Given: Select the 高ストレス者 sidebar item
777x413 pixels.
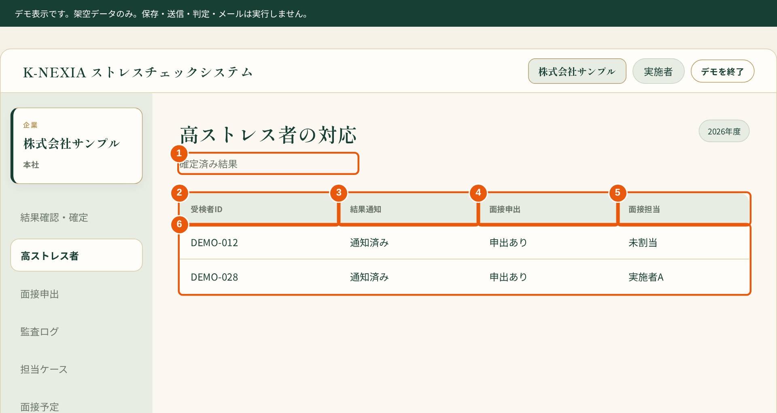Looking at the screenshot, I should [76, 255].
